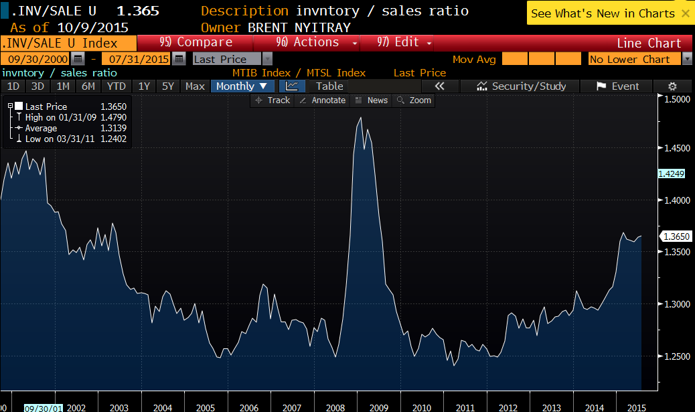Activate the Zoom magnifier tool
Viewport: 695px width, 412px height.
pos(414,100)
